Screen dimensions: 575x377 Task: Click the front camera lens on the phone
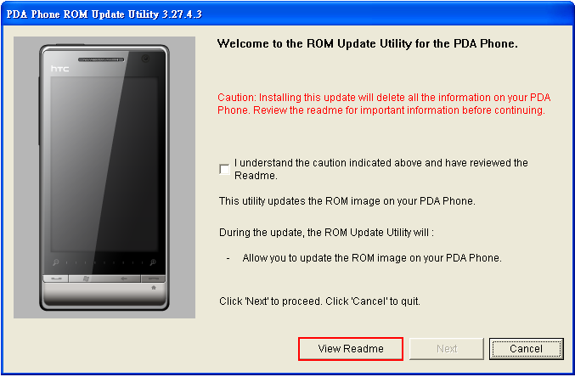(x=145, y=59)
